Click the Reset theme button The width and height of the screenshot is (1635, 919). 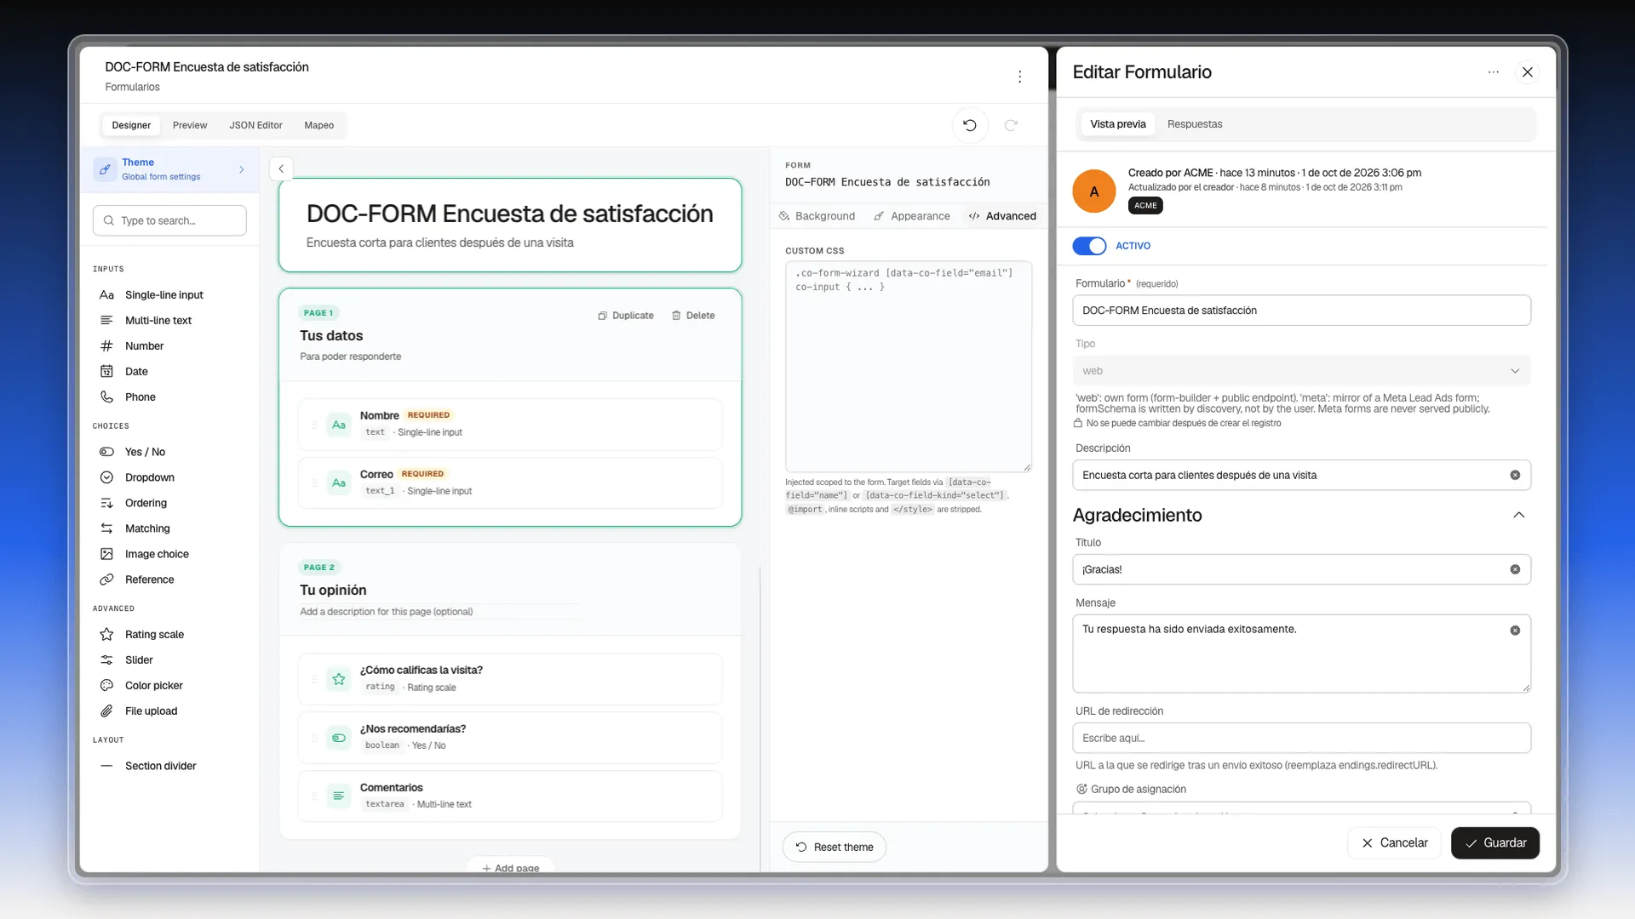(835, 847)
